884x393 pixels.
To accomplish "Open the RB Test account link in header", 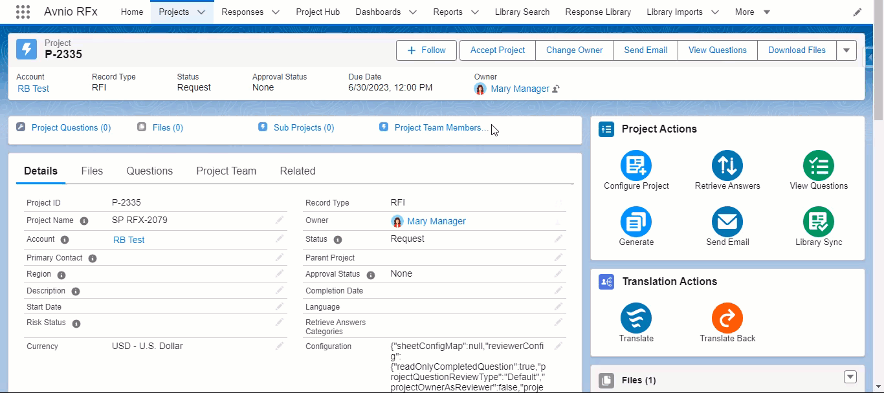I will pyautogui.click(x=33, y=89).
